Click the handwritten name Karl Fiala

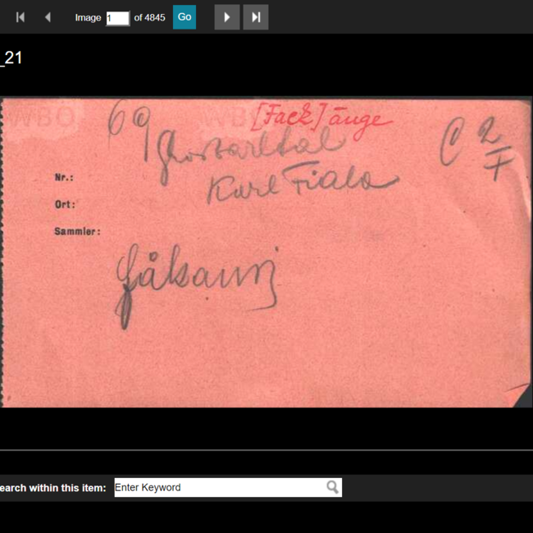tap(302, 183)
